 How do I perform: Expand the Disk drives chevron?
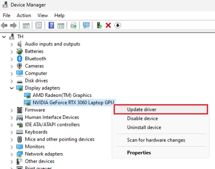[12, 81]
